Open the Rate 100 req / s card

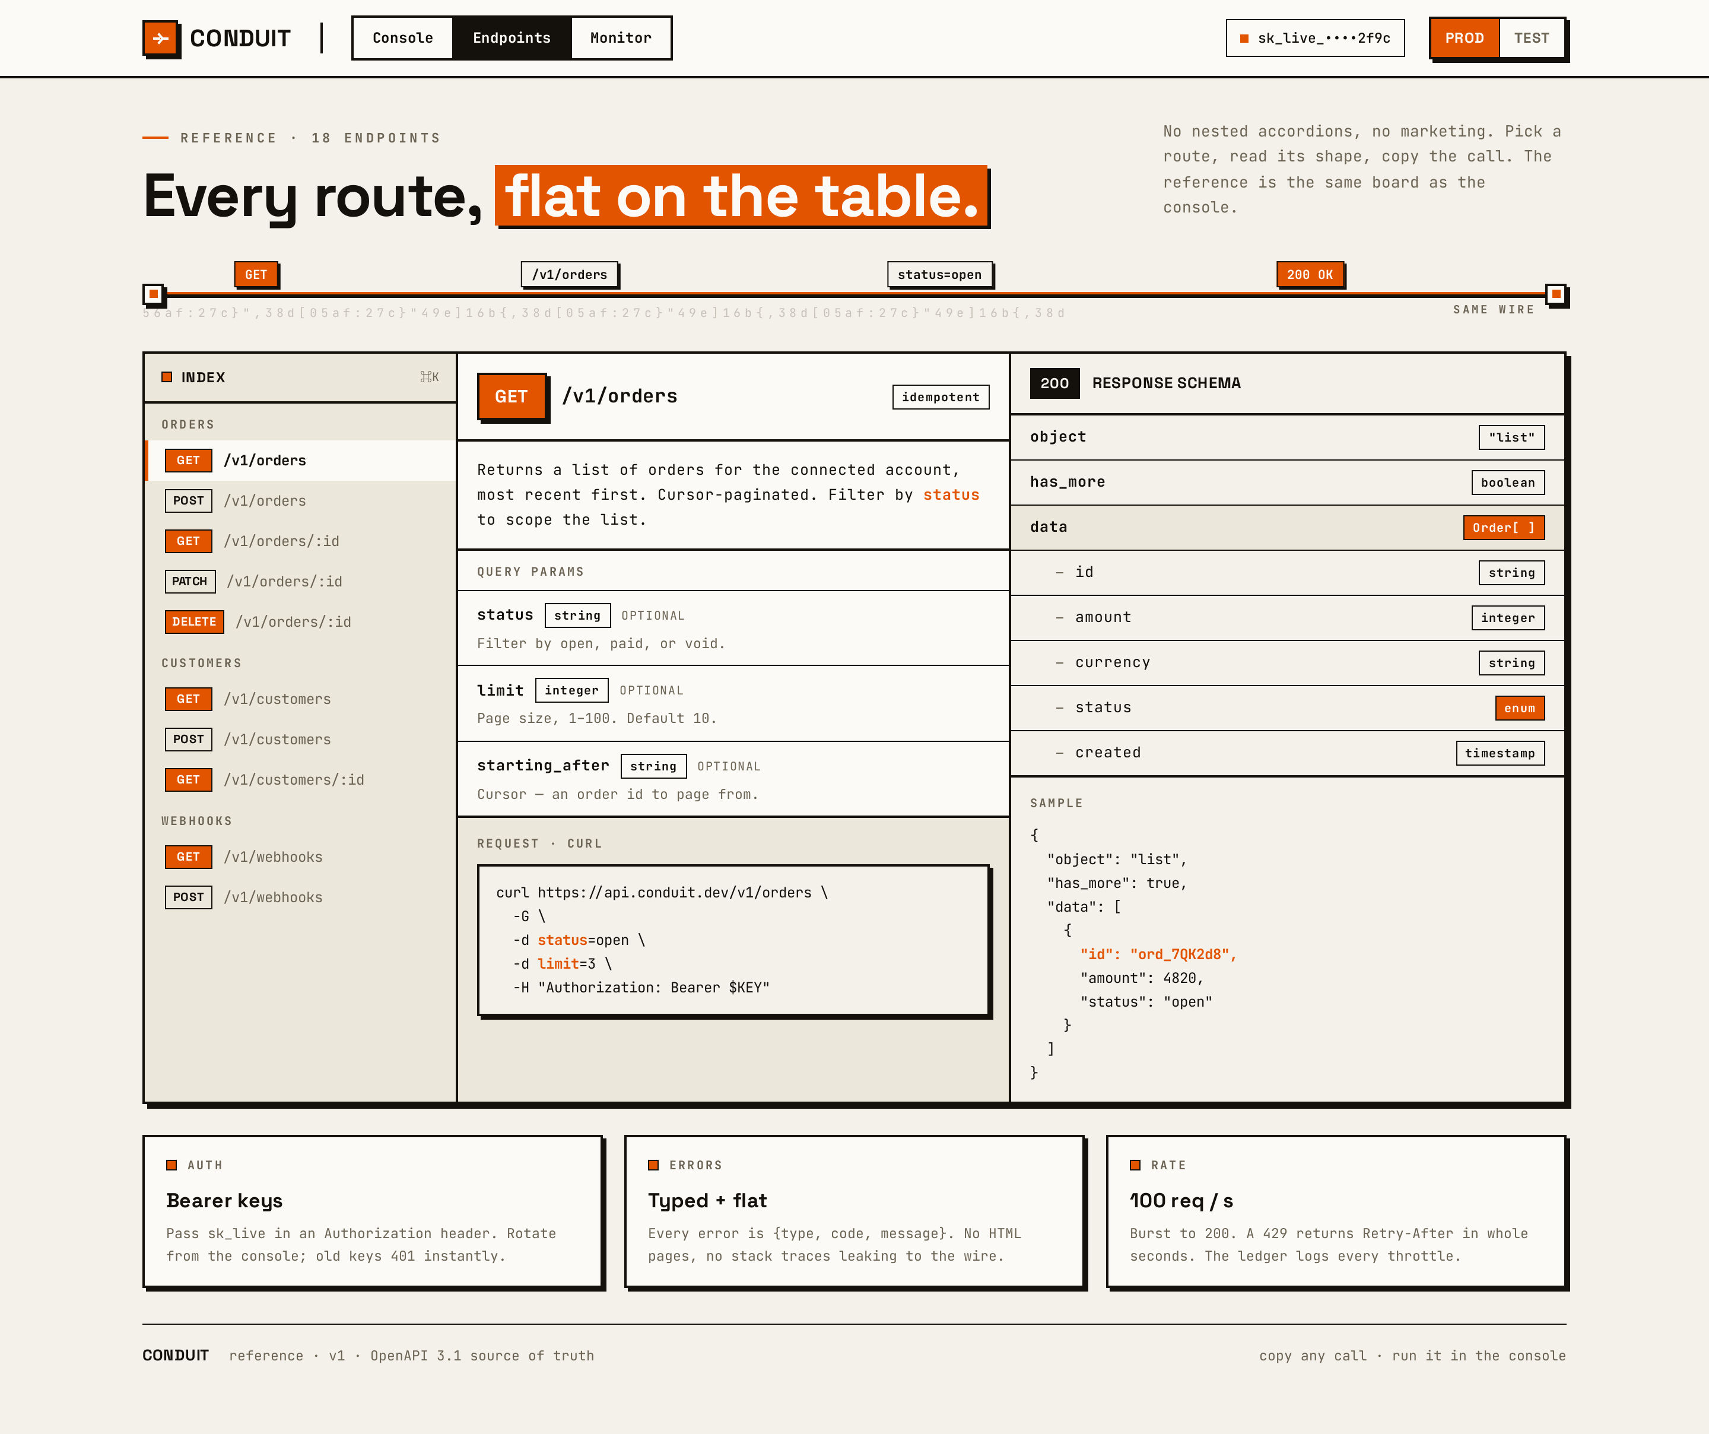(x=1336, y=1211)
